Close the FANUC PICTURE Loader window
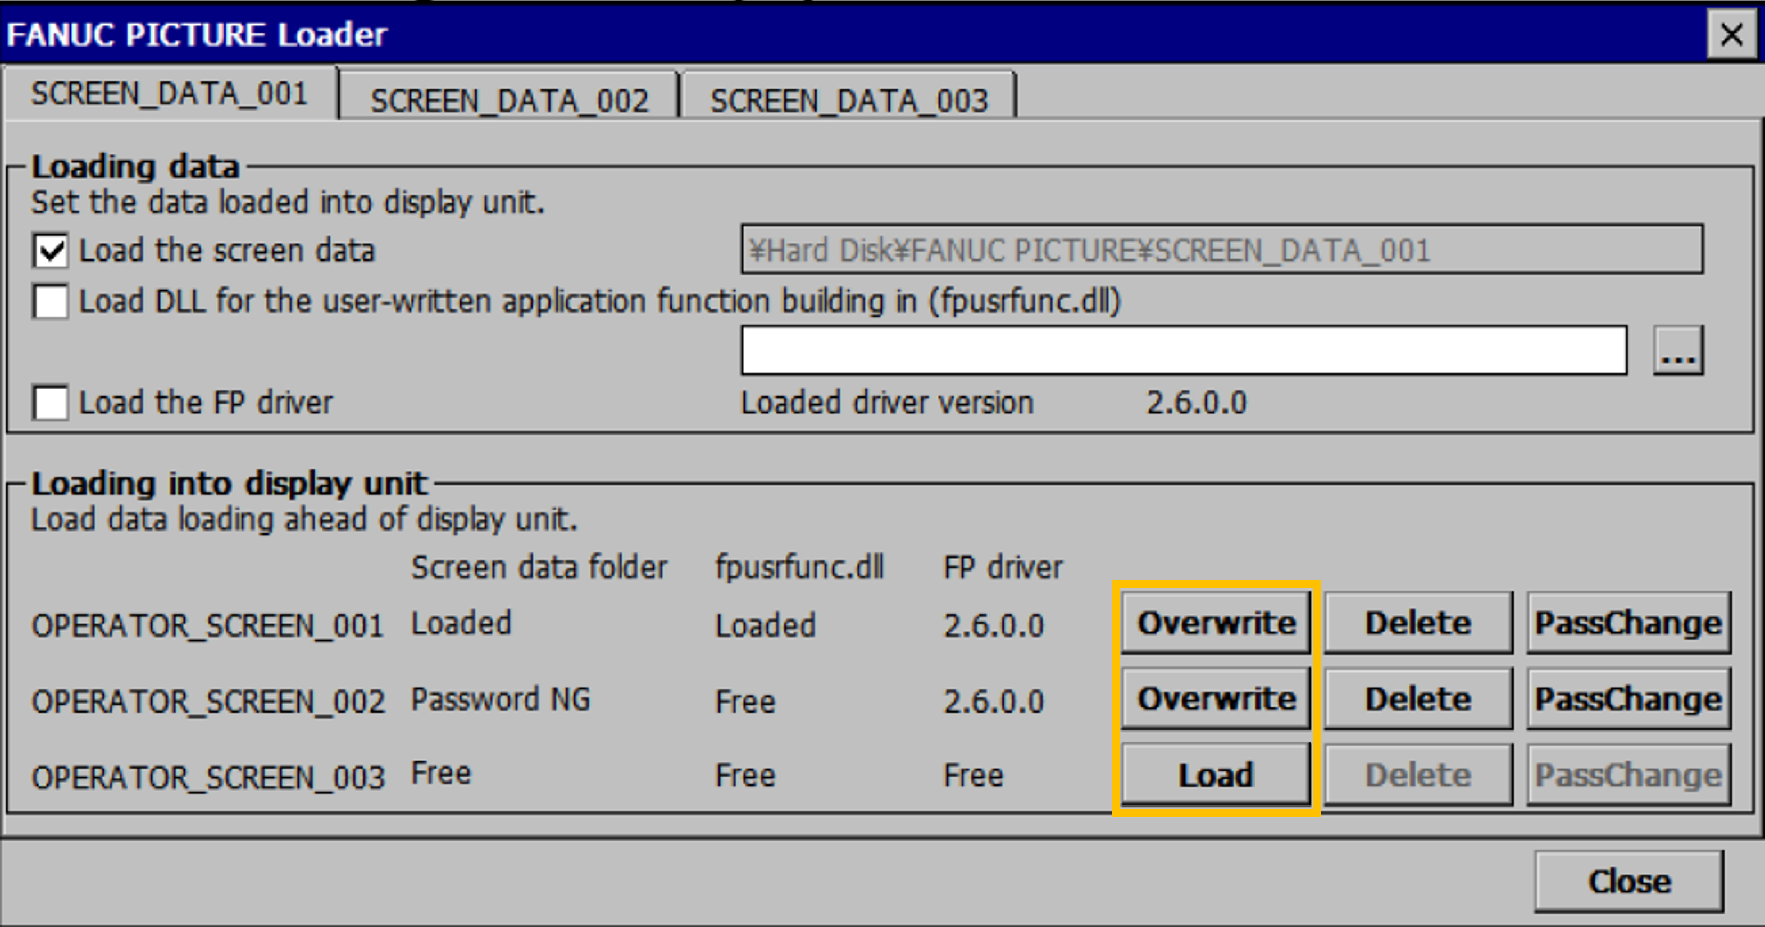 [x=1731, y=34]
